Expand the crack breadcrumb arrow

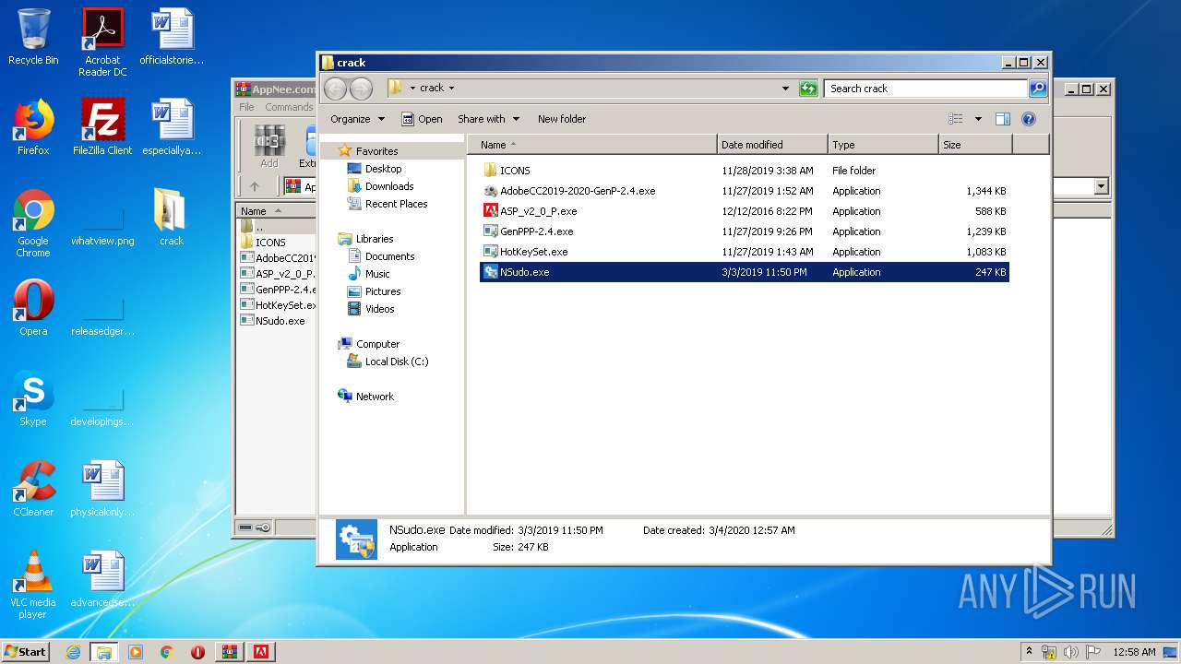pyautogui.click(x=451, y=89)
